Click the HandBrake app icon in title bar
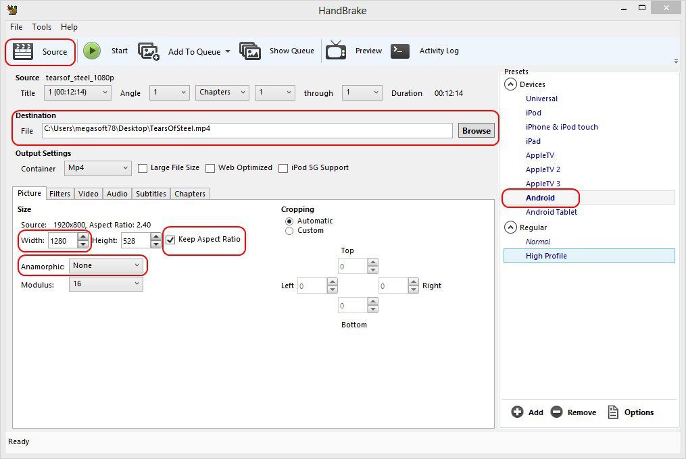 (12, 10)
